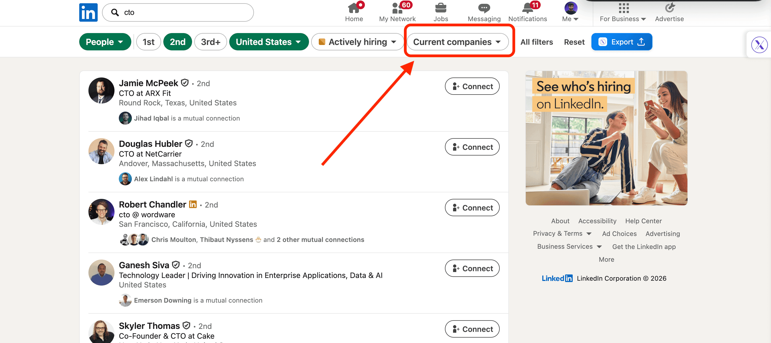The height and width of the screenshot is (343, 771).
Task: Open the Me profile menu
Action: pyautogui.click(x=570, y=12)
